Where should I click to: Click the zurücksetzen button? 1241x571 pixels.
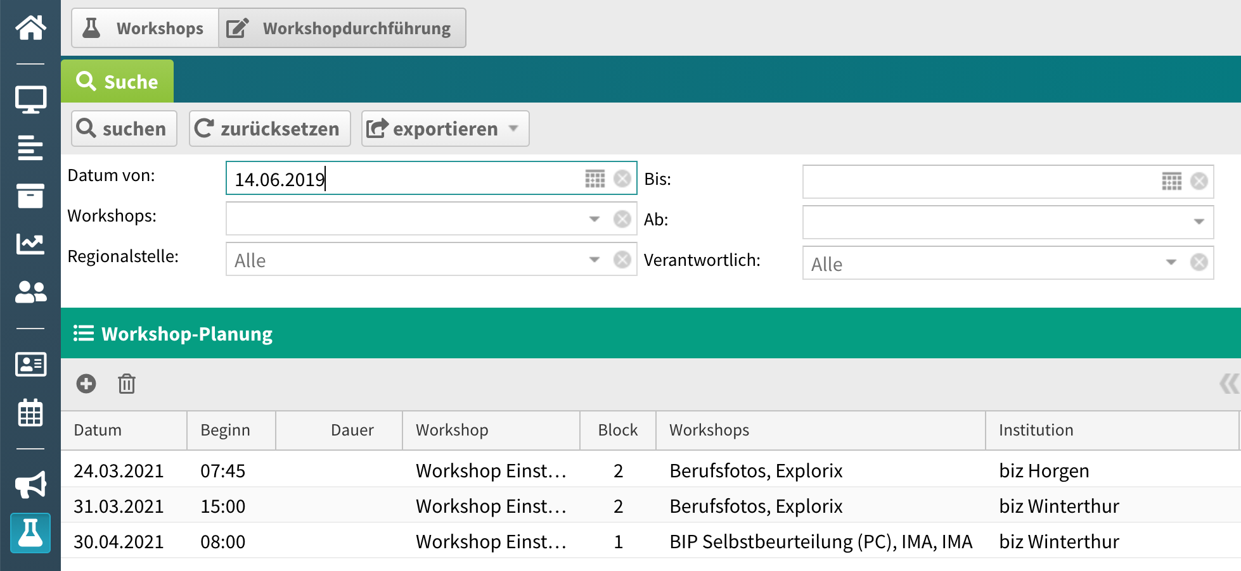(270, 129)
